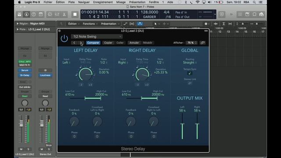Screen dimensions: 281x158
Task: Halve left delay time with :2 button
Action: (x=81, y=85)
